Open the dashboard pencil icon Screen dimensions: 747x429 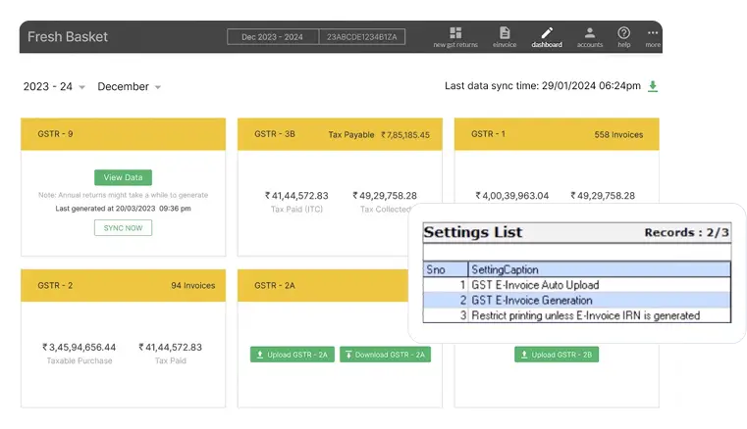click(547, 33)
